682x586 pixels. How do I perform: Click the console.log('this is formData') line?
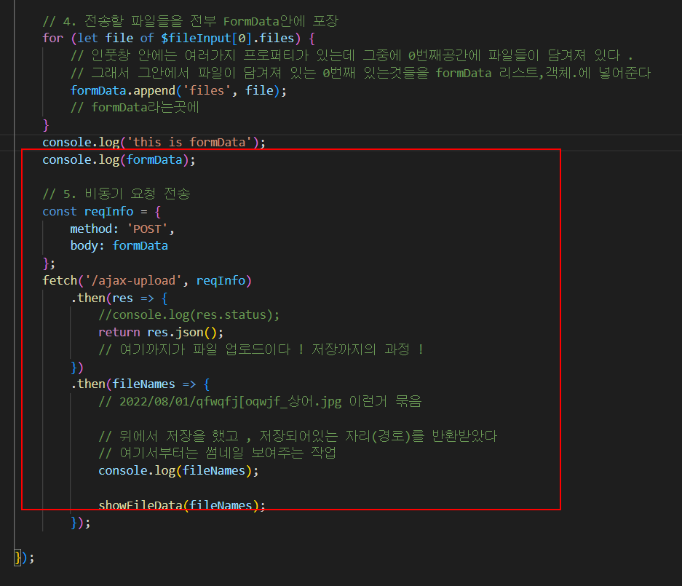pyautogui.click(x=154, y=142)
